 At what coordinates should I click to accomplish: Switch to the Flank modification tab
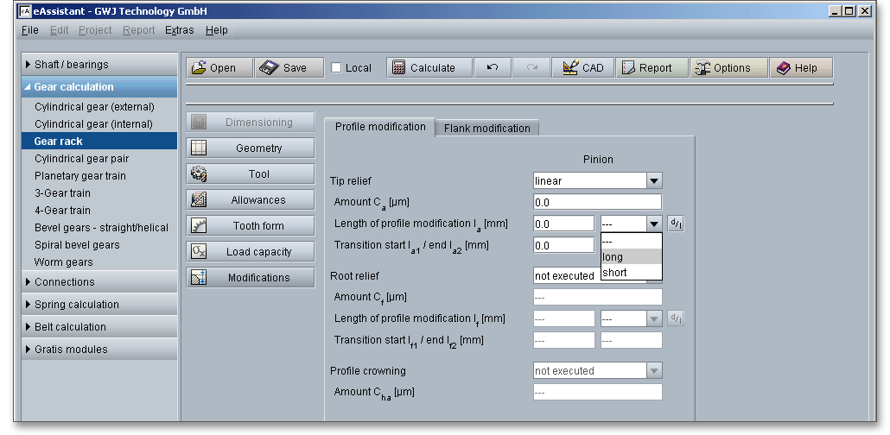(486, 128)
